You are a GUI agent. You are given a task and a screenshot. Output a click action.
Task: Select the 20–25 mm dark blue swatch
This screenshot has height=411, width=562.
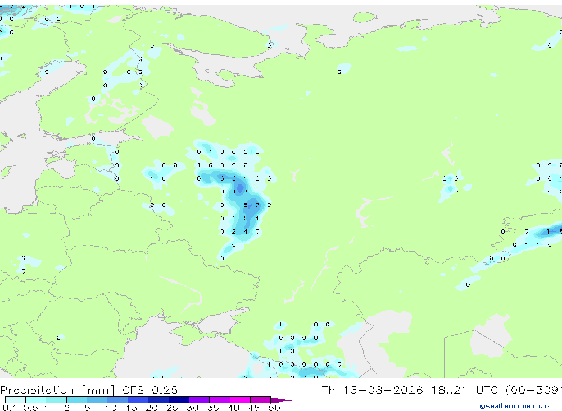(158, 400)
